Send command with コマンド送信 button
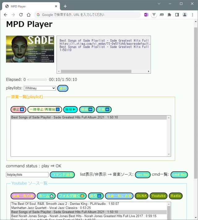Screen dimensions: 198x220 click(62, 175)
